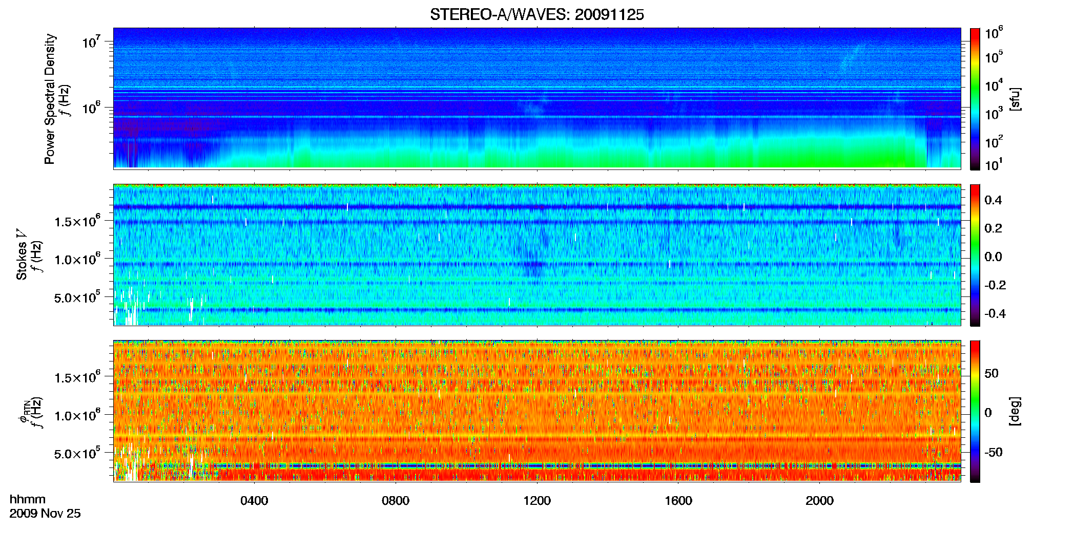Click the phi panel 1.0×10^6 tick label

77,415
